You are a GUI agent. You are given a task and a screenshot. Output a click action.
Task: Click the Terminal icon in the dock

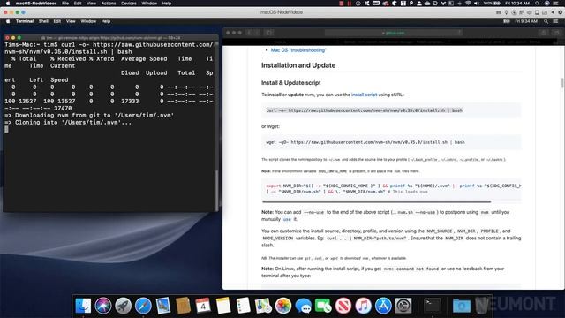(x=432, y=306)
